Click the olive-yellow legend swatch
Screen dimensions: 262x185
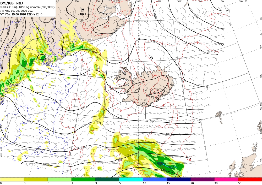click(x=36, y=179)
